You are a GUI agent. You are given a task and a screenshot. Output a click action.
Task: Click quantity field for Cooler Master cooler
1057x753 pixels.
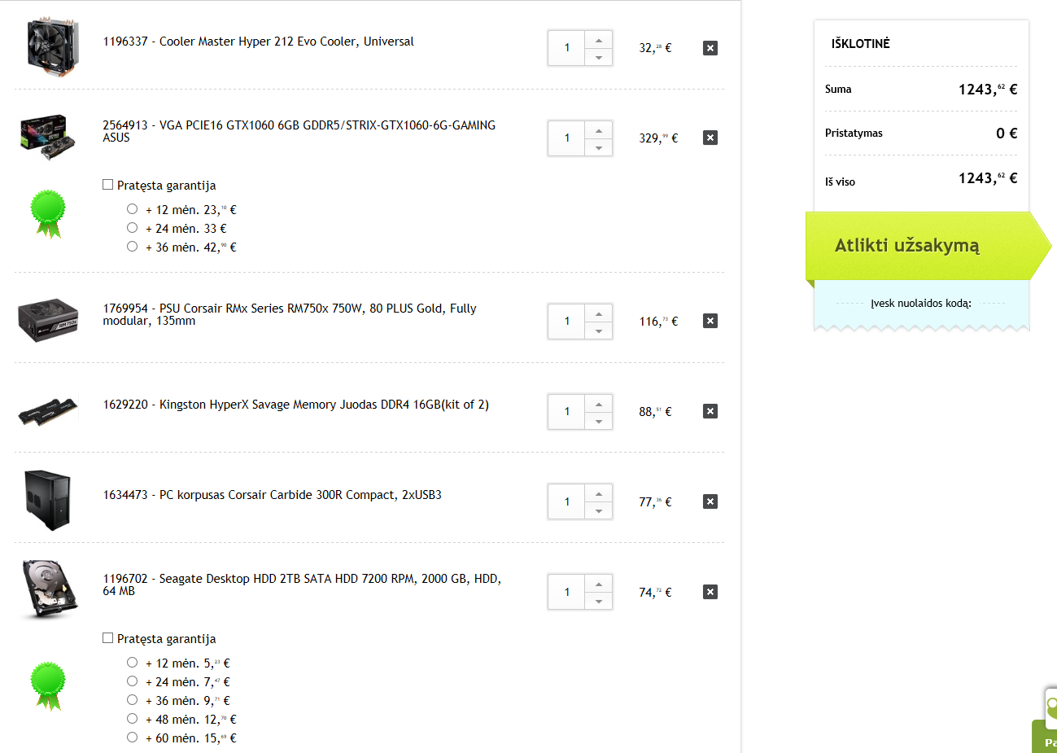point(567,48)
